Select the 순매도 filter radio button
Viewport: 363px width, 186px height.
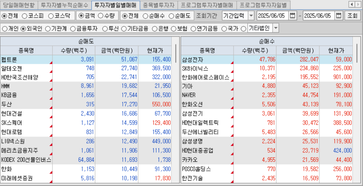click(x=171, y=16)
